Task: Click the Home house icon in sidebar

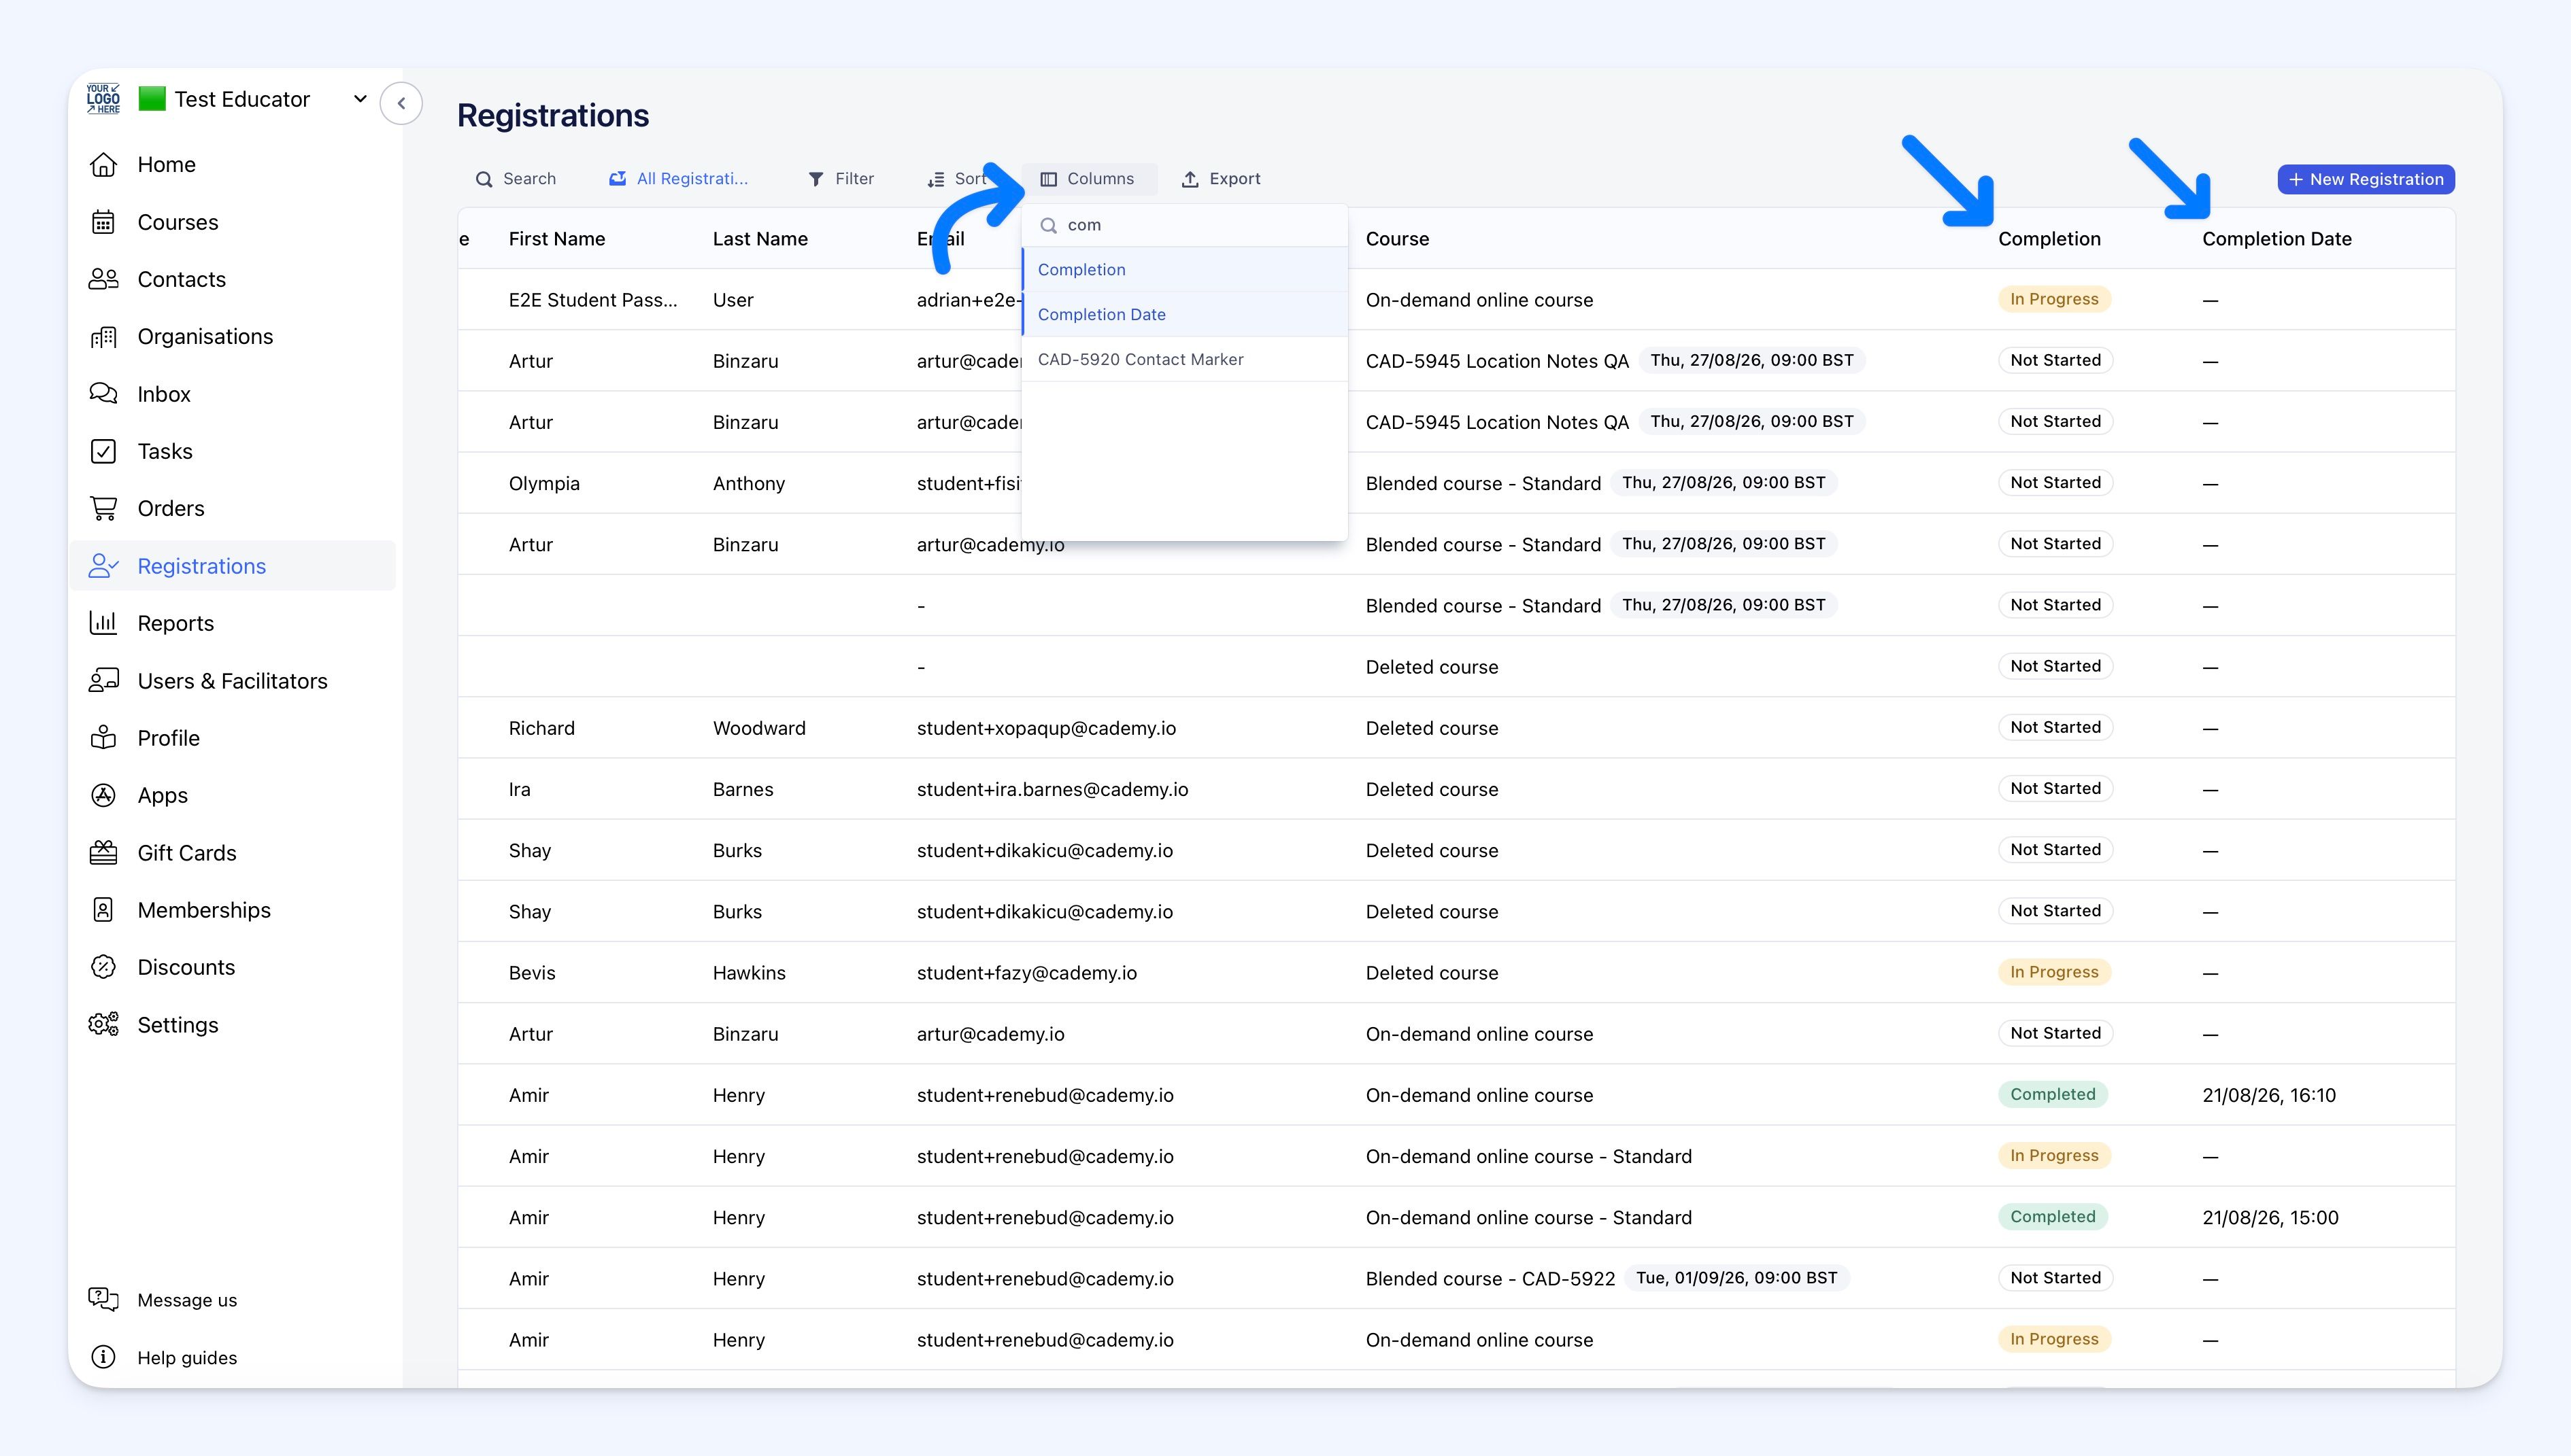Action: [x=103, y=165]
